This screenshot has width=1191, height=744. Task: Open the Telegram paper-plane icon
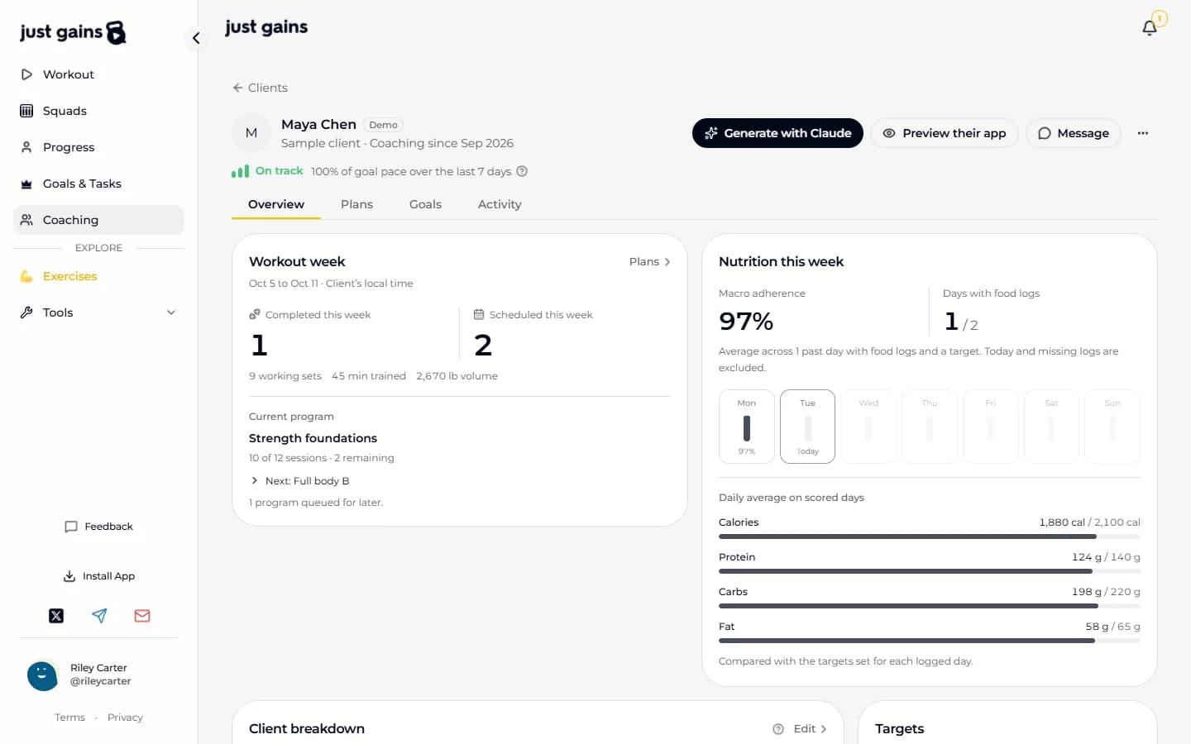point(99,616)
